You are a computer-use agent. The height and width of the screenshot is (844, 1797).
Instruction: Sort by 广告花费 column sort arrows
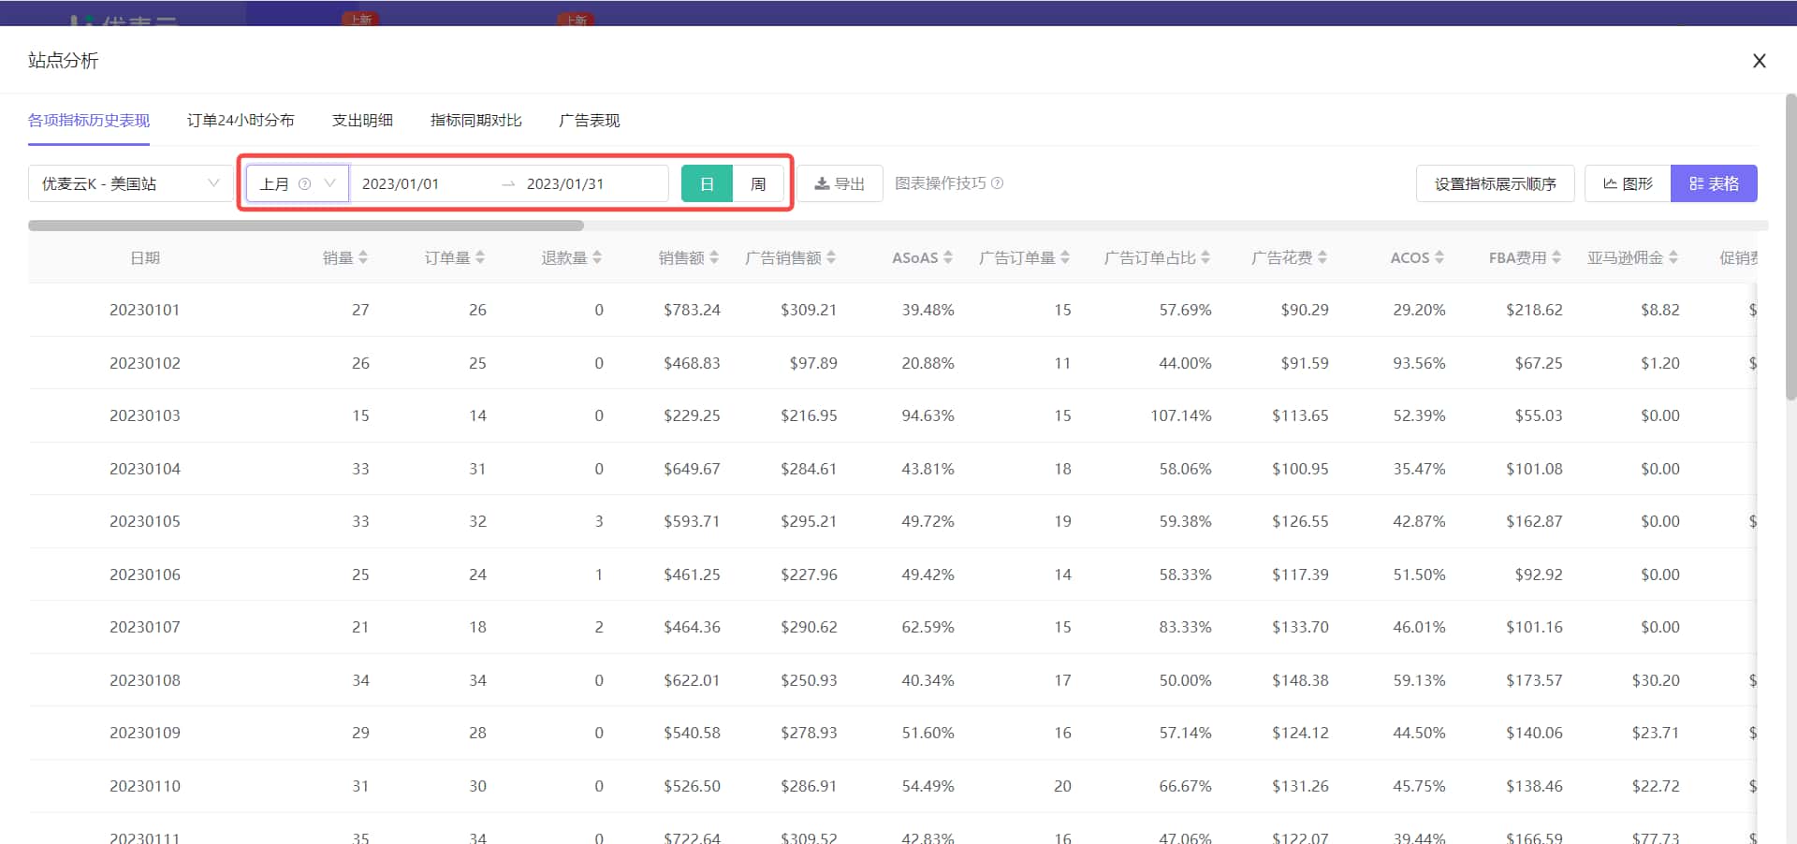[x=1322, y=257]
